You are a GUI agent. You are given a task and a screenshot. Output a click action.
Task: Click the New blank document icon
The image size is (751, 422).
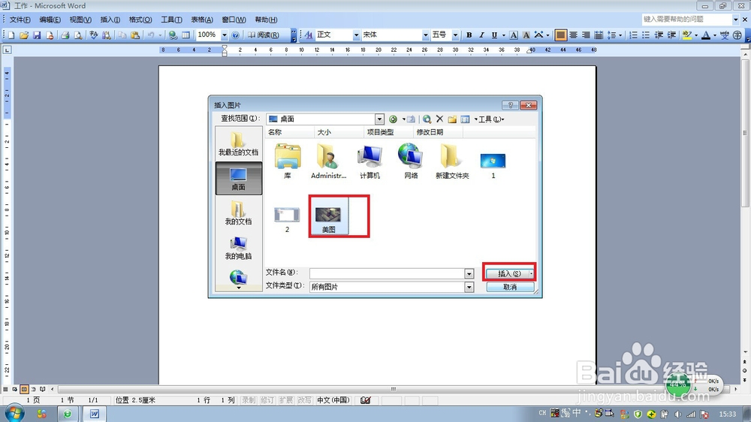(11, 35)
